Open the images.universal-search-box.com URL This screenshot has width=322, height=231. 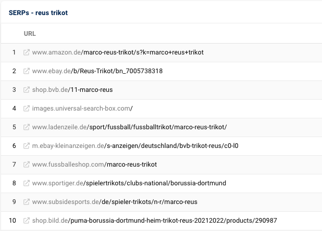tap(83, 108)
